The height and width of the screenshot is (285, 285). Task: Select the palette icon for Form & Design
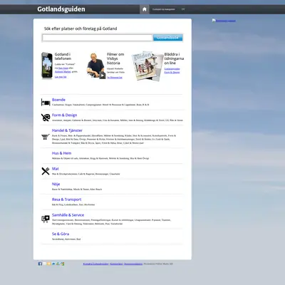46,118
